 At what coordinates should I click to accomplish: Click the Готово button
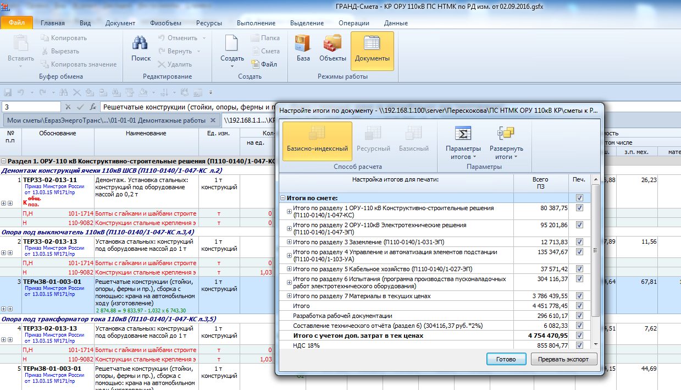click(506, 359)
